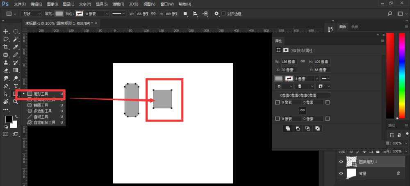Click the fill color swatch in options bar

pos(59,14)
